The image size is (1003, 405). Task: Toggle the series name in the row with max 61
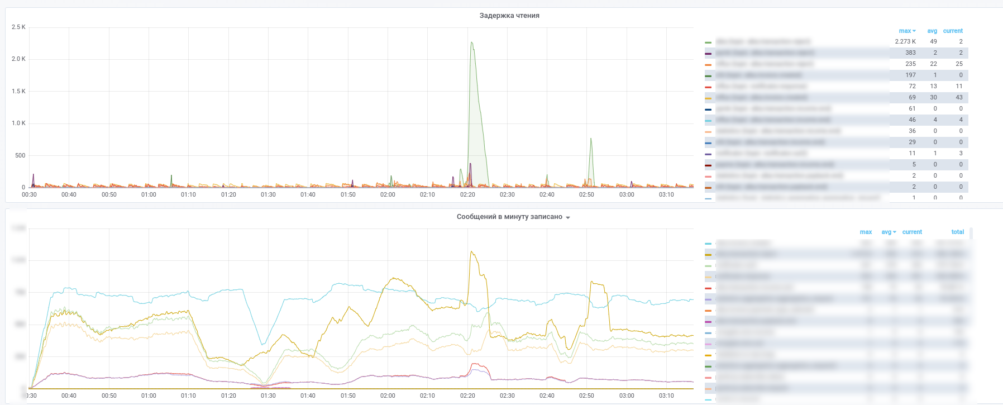point(773,108)
